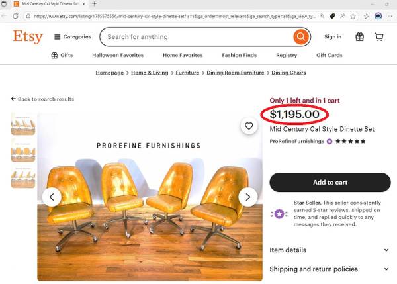Screen dimensions: 397x284
Task: Open the gift registry icon in header
Action: [359, 37]
